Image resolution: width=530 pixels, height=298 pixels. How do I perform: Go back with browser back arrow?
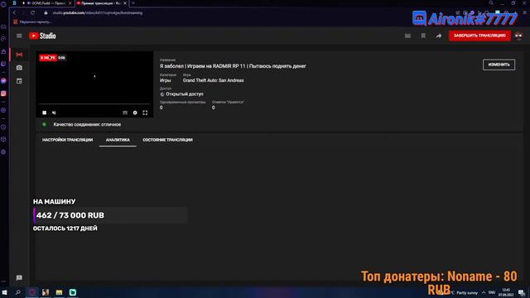(14, 13)
